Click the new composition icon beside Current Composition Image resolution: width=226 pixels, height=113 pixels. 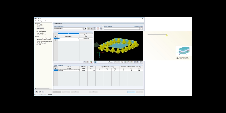coord(89,28)
